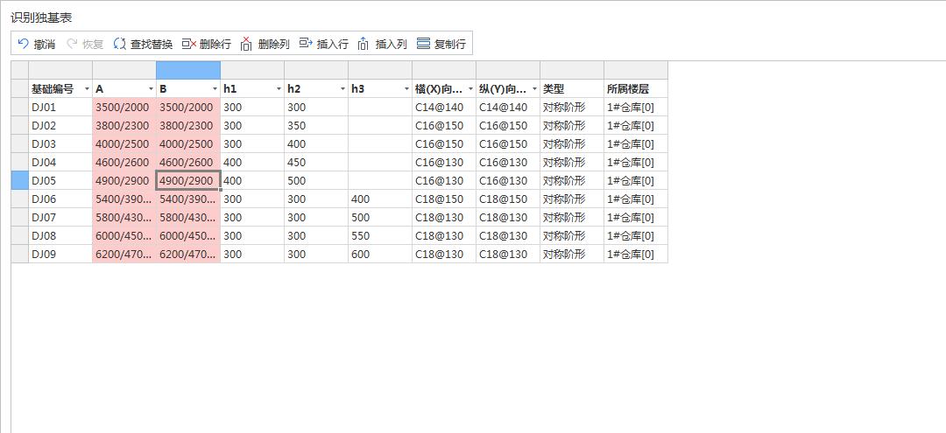
Task: Select 对称阶形 type cell in DJ05 row
Action: pos(572,181)
